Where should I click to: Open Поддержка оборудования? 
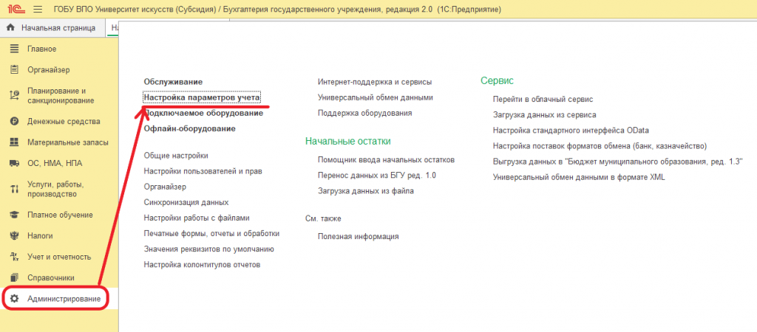click(365, 113)
